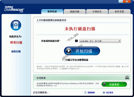134x97 pixels.
Task: Click the star icon beside 关于软件
Action: pyautogui.click(x=104, y=92)
